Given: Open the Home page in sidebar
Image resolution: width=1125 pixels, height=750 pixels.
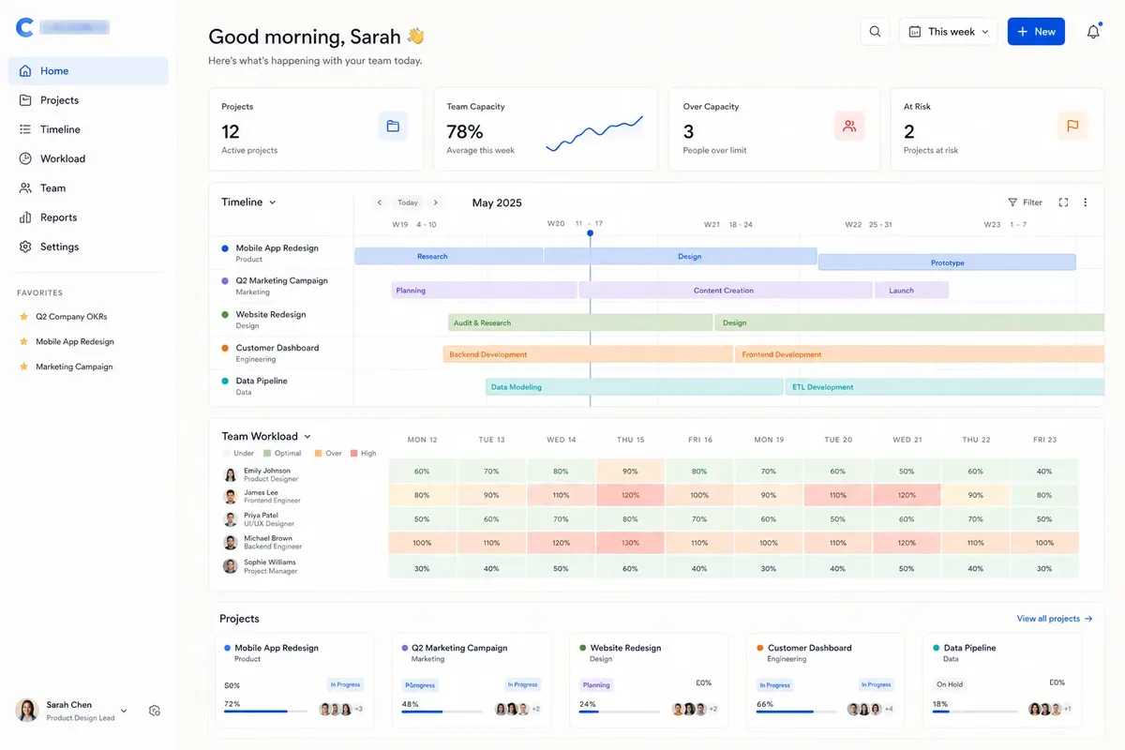Looking at the screenshot, I should (x=88, y=70).
